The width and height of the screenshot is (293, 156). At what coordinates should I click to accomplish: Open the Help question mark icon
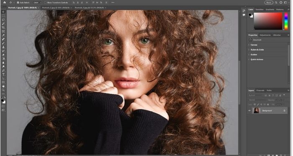coord(281,3)
